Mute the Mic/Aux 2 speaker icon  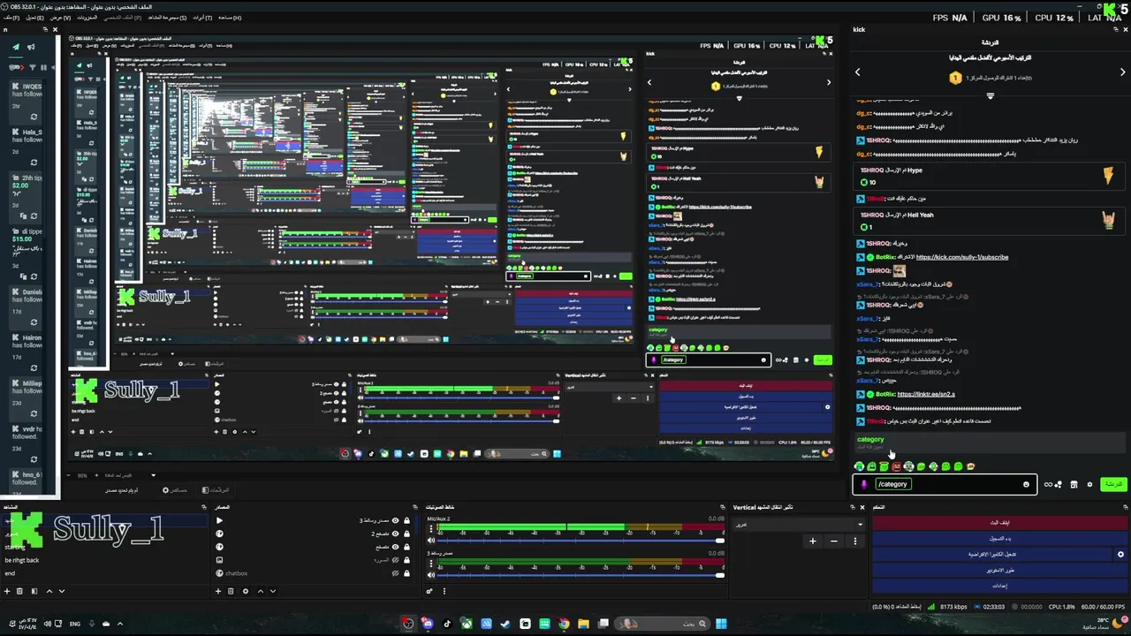point(431,539)
